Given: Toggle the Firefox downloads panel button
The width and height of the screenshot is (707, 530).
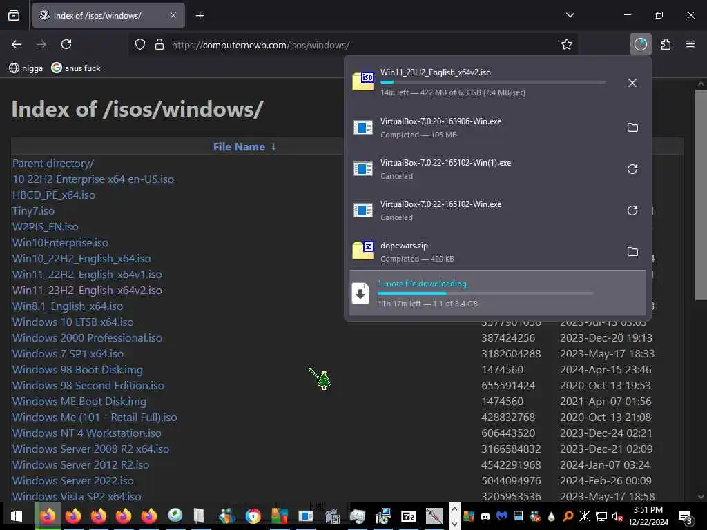Looking at the screenshot, I should click(x=640, y=44).
